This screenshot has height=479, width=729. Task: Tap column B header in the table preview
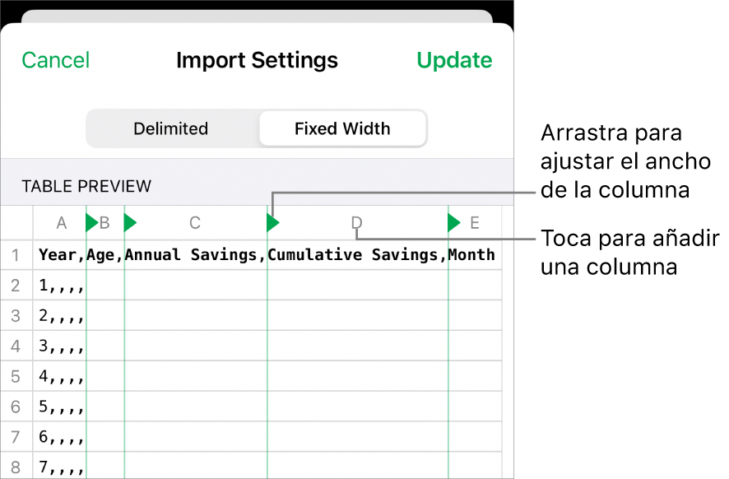(105, 222)
